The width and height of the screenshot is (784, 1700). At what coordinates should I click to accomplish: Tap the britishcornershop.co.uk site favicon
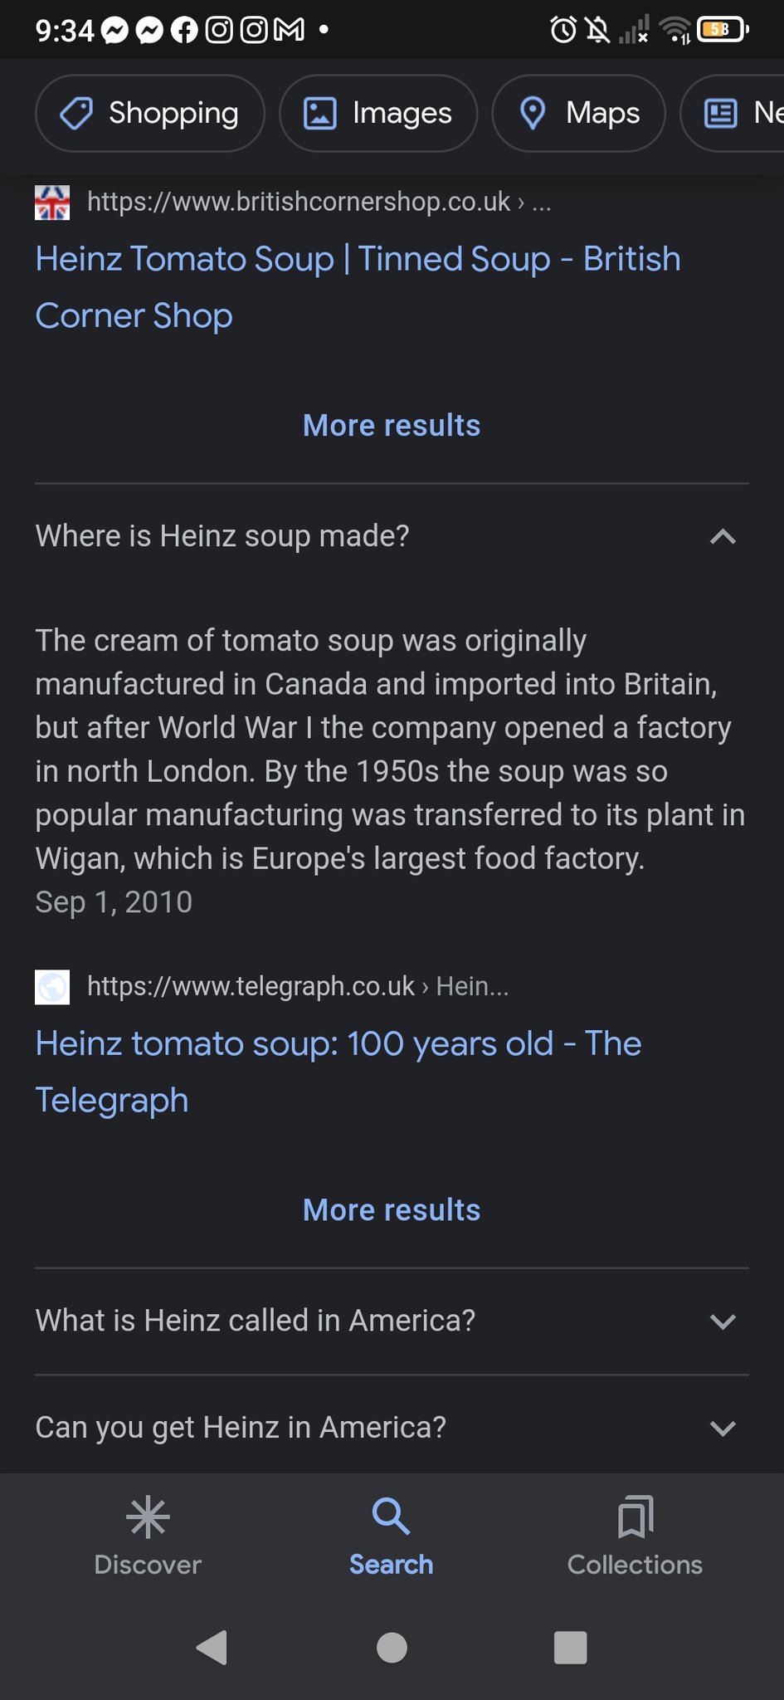(x=52, y=203)
